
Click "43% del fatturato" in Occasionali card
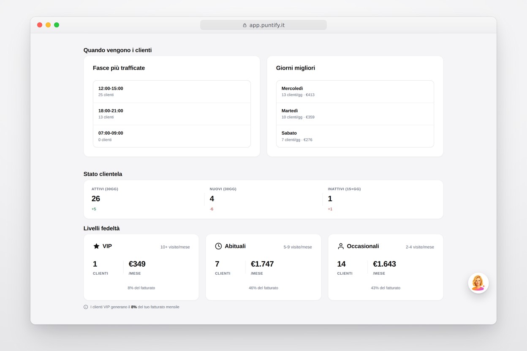[x=386, y=288]
